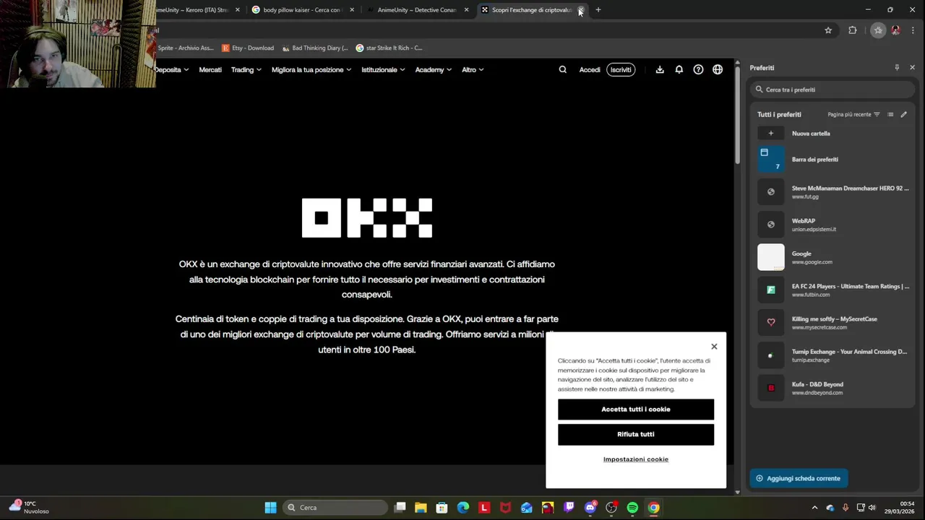925x520 pixels.
Task: Open 'Kufa - D&D Beyond' bookmark
Action: 833,388
